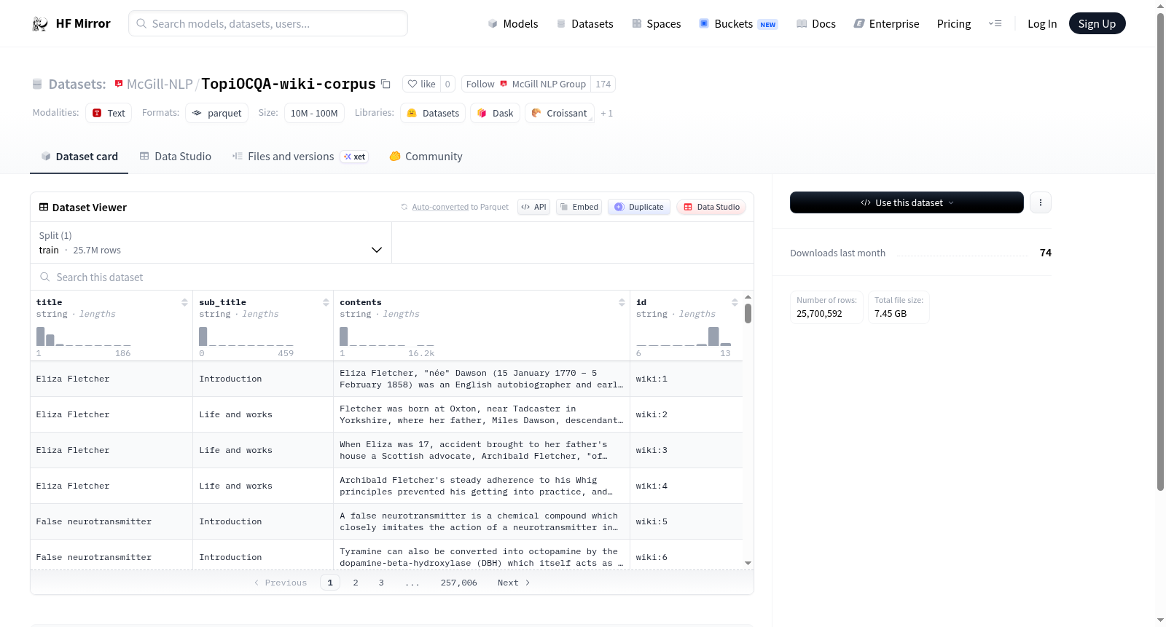Focus the Search this dataset field
The height and width of the screenshot is (627, 1166).
tap(392, 277)
